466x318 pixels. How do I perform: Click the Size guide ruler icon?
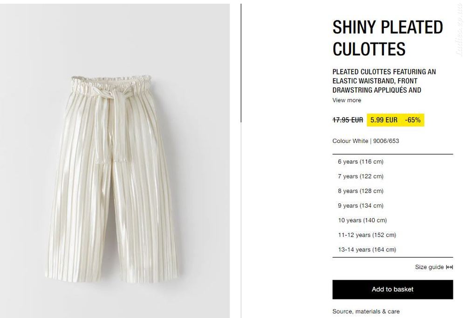tap(449, 267)
